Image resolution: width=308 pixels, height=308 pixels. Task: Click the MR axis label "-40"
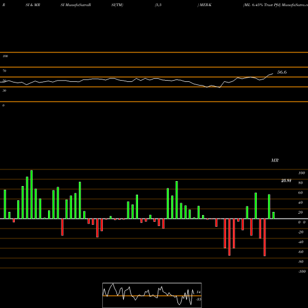click(301, 242)
